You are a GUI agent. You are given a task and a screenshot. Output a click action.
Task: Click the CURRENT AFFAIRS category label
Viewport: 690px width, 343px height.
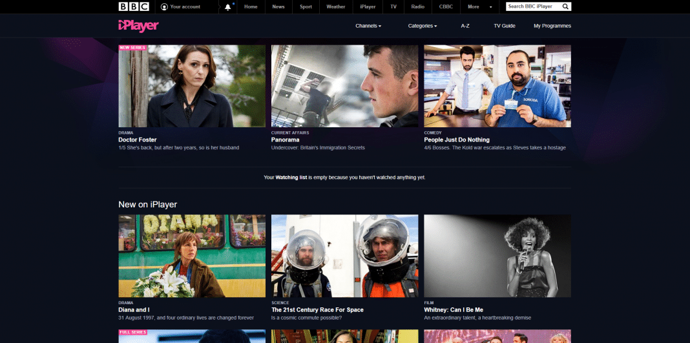290,133
